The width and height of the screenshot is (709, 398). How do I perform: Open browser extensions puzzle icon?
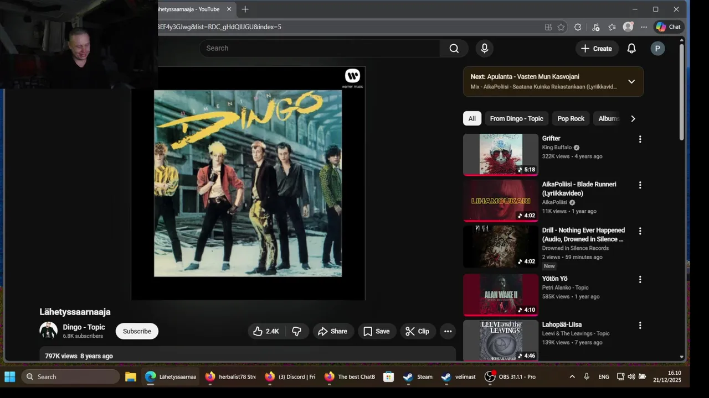click(x=578, y=27)
